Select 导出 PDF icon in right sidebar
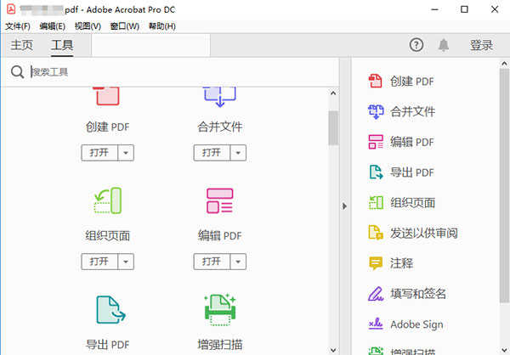510x355 pixels. (x=376, y=172)
